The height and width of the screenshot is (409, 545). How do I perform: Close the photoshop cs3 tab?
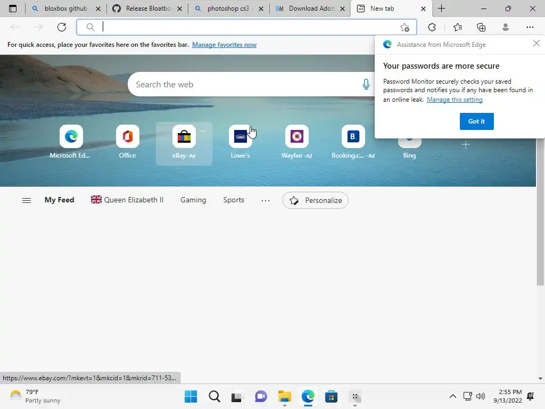coord(261,9)
